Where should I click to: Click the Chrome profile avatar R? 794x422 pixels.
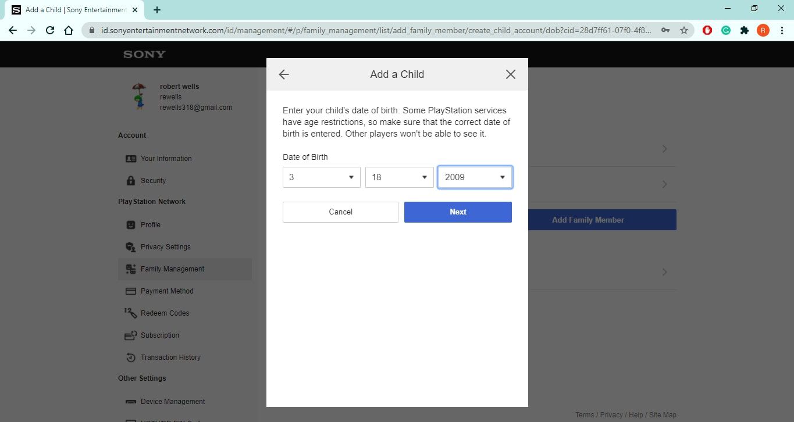point(763,30)
